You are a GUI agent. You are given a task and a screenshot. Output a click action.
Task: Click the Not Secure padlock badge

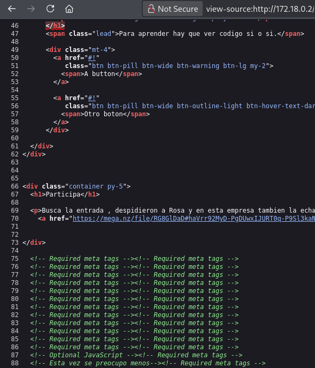[173, 9]
